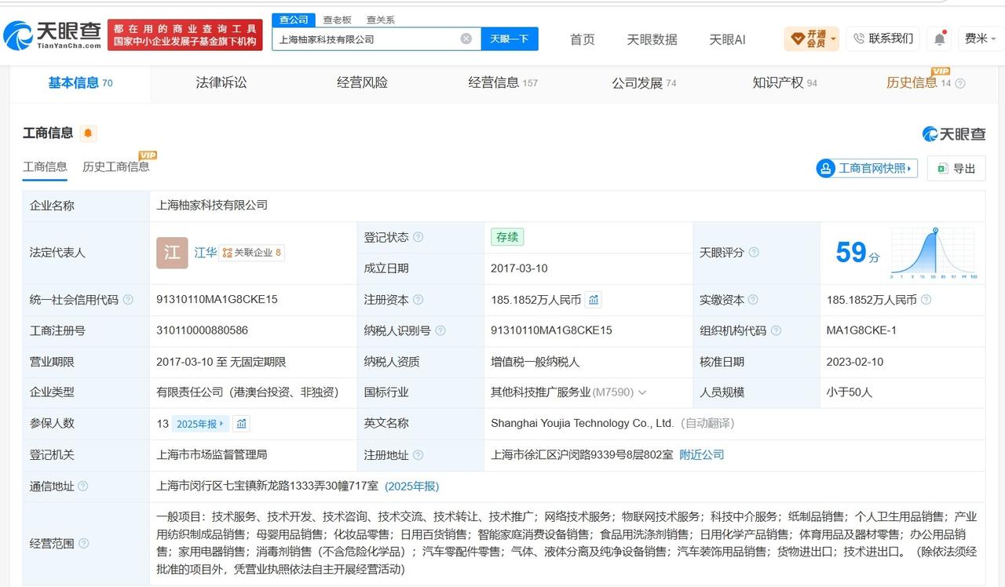Image resolution: width=1005 pixels, height=587 pixels.
Task: Click the organization code MA1G8CKE-1
Action: [x=861, y=331]
